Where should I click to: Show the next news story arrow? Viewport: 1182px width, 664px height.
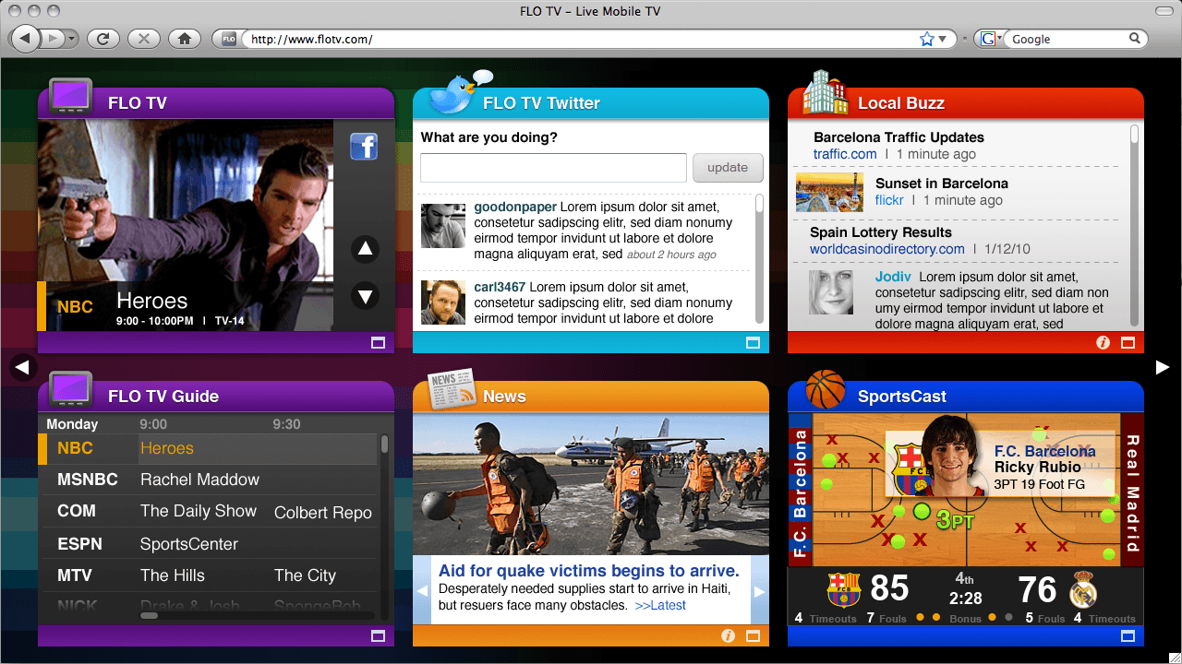tap(760, 591)
